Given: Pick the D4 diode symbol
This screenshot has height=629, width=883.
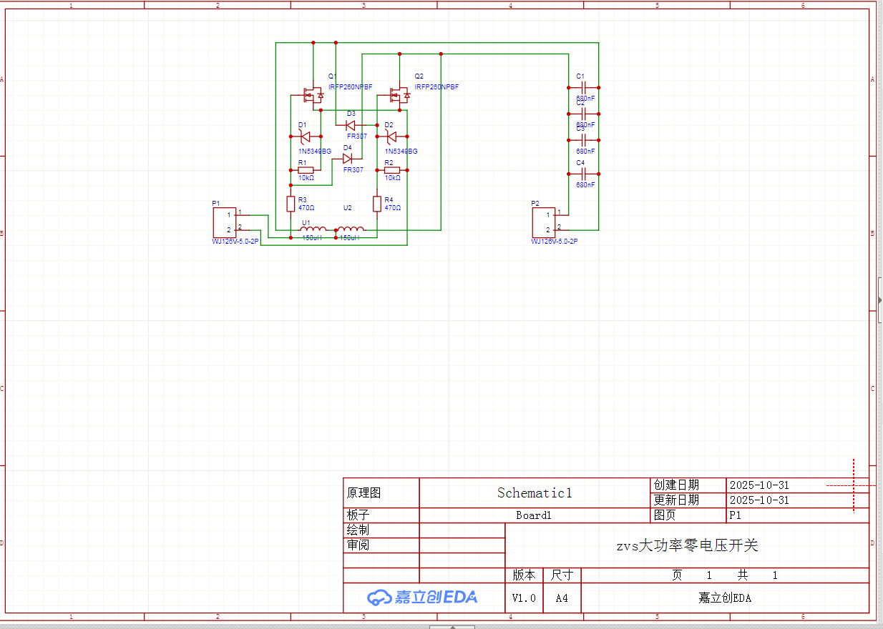Looking at the screenshot, I should pos(348,159).
